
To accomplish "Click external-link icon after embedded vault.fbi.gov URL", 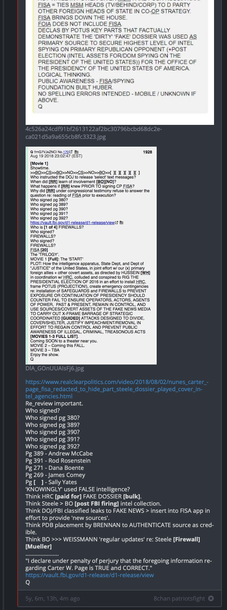I will pos(116,223).
